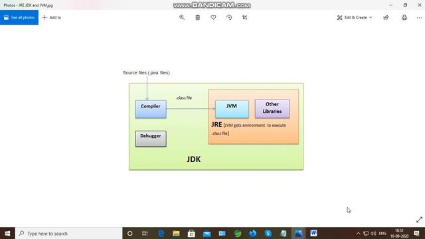Delete the photo using trash icon
The height and width of the screenshot is (239, 425).
[x=198, y=17]
